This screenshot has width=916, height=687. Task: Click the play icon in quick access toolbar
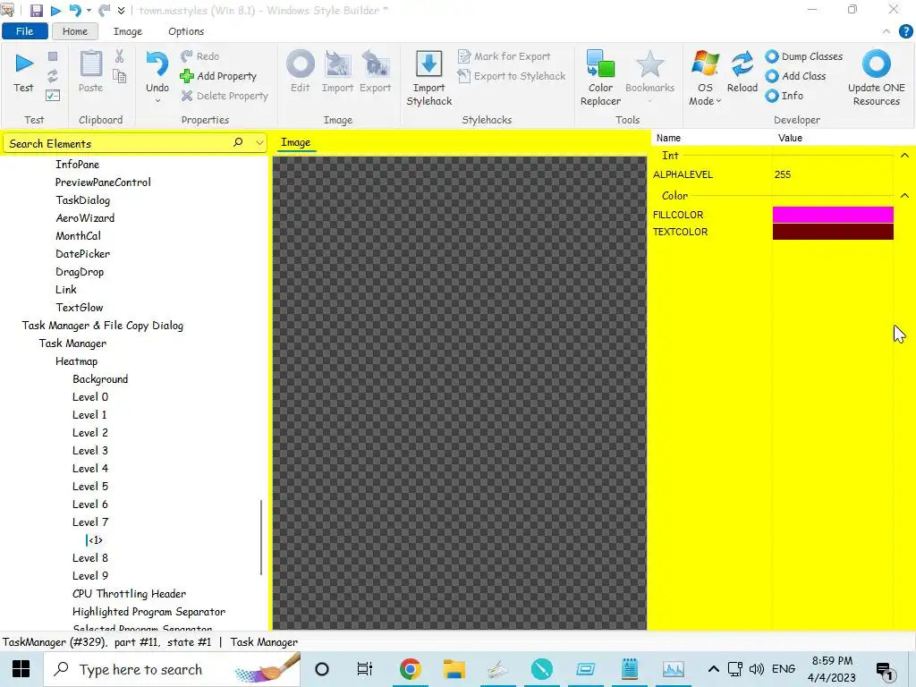tap(55, 11)
